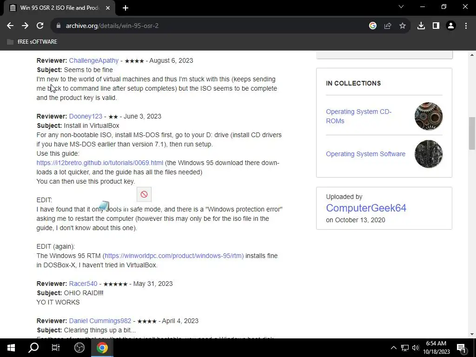Click the 'on October 13, 2020' upload date
Screen dimensions: 476x357
(356, 220)
